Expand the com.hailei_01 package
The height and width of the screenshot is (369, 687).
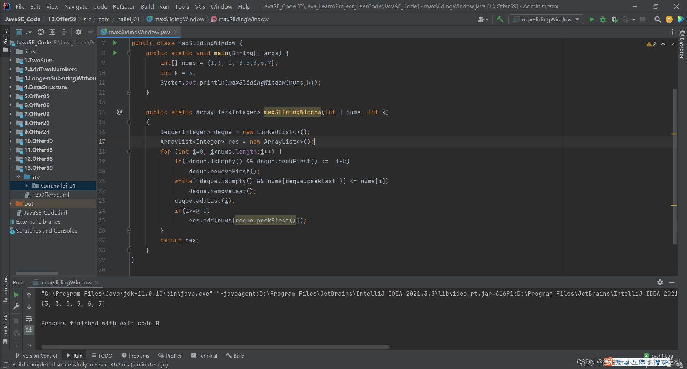pyautogui.click(x=26, y=186)
